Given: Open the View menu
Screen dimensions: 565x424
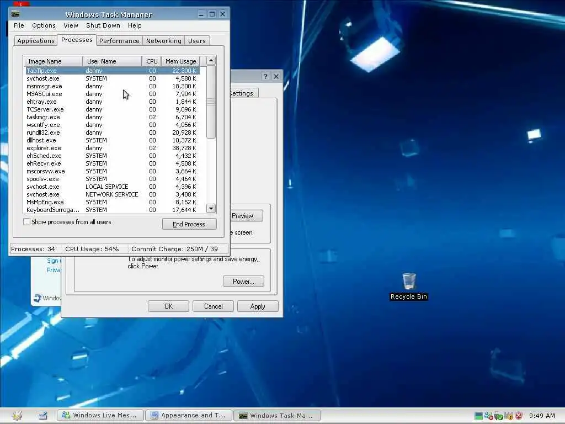Looking at the screenshot, I should coord(71,25).
